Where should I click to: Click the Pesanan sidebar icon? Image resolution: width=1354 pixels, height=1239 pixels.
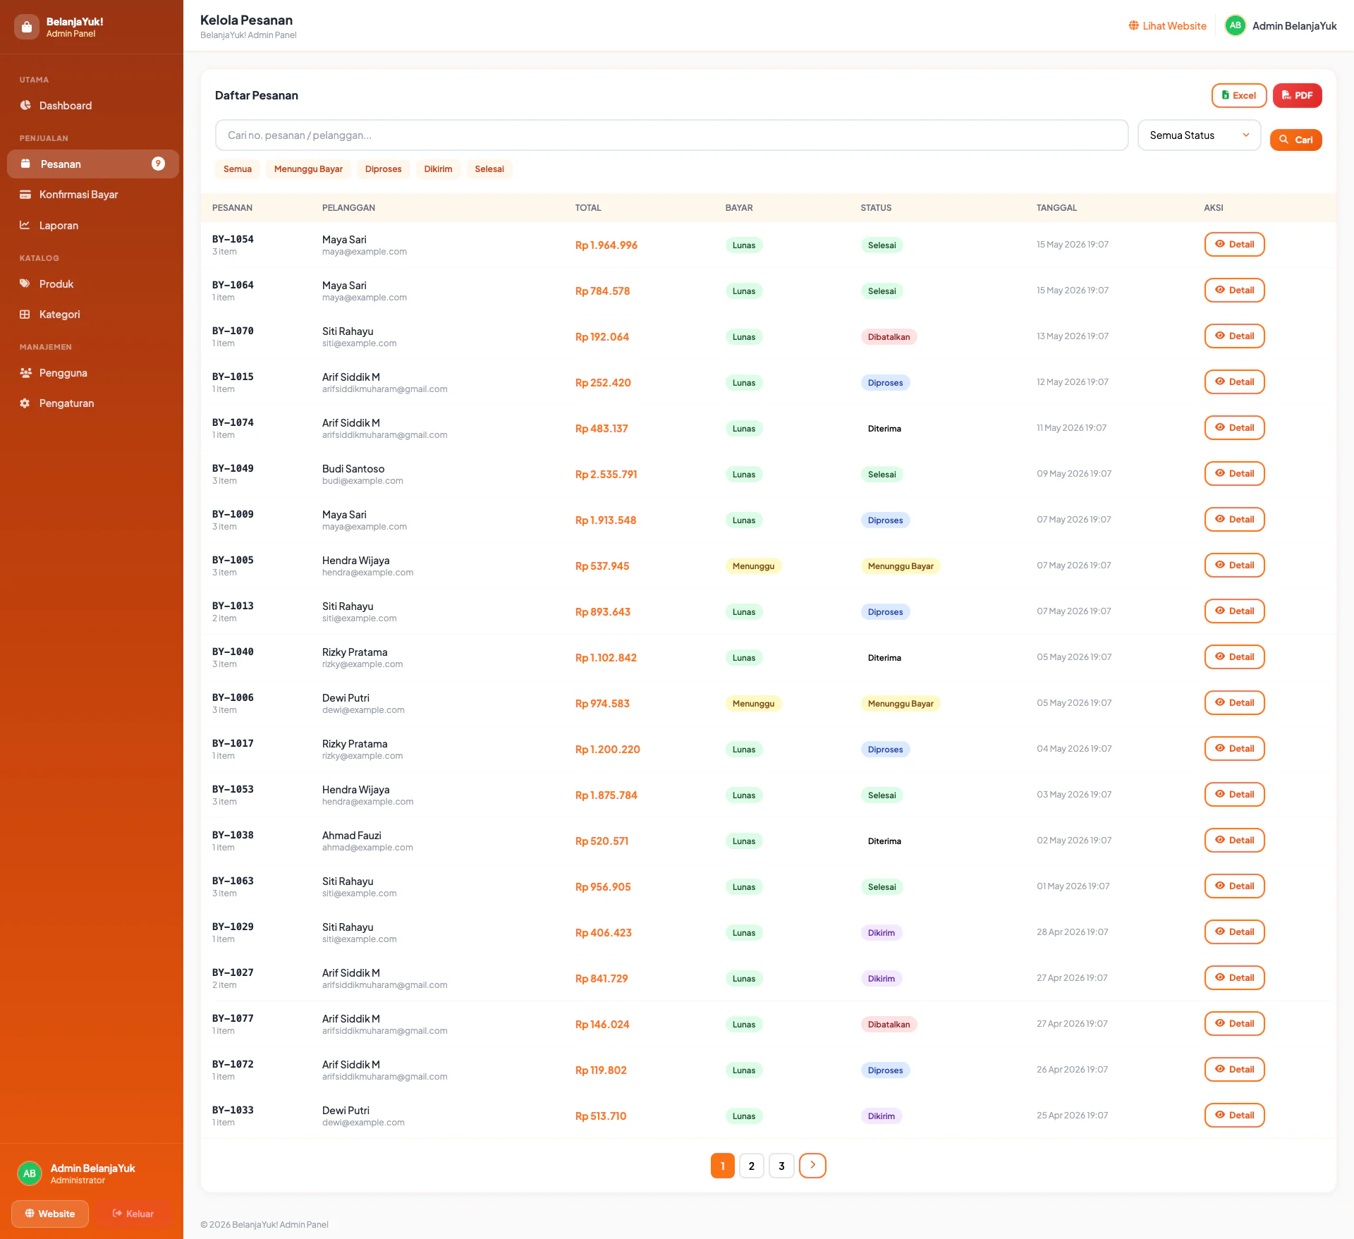[x=25, y=164]
